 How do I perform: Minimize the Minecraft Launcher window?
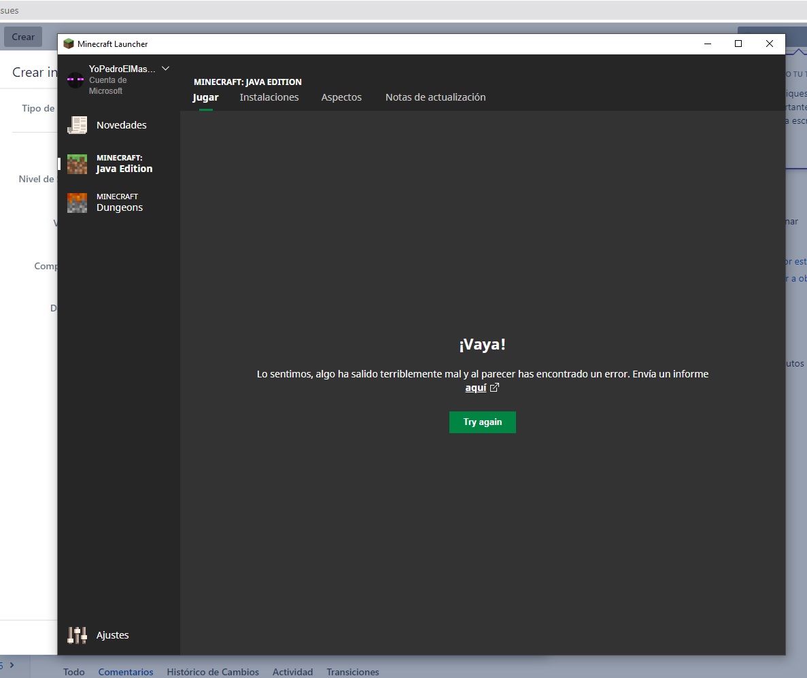[708, 44]
